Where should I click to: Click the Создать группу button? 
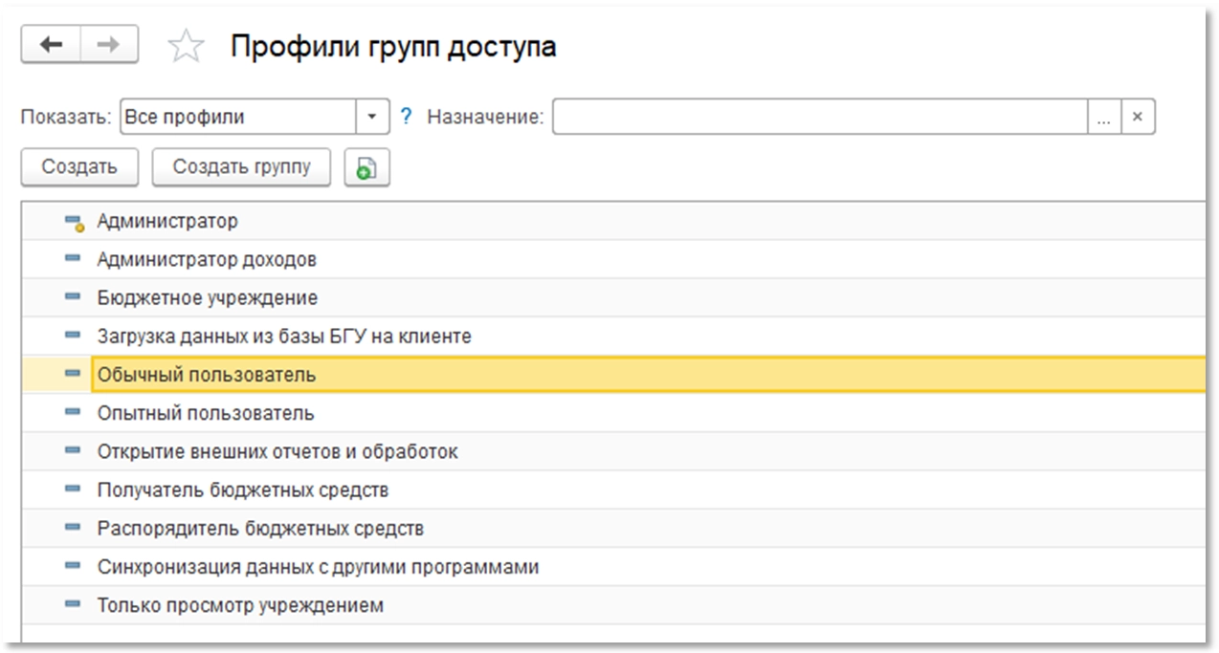pyautogui.click(x=241, y=166)
